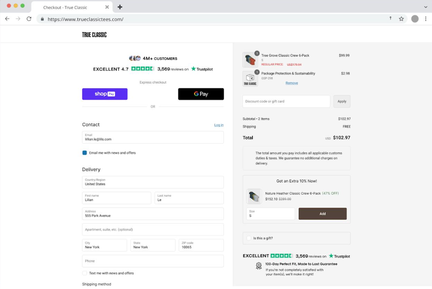Click the $99.99 price text
Image resolution: width=432 pixels, height=289 pixels.
point(344,55)
